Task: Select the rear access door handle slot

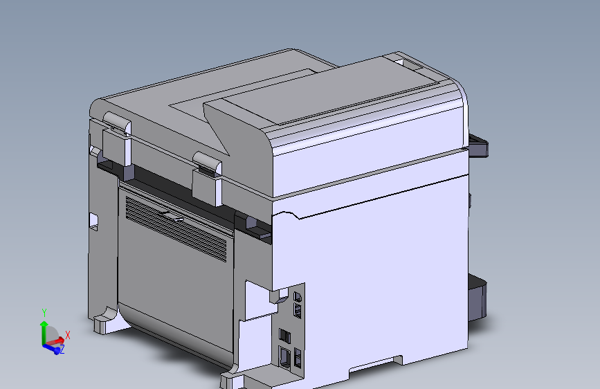Action: coord(171,217)
